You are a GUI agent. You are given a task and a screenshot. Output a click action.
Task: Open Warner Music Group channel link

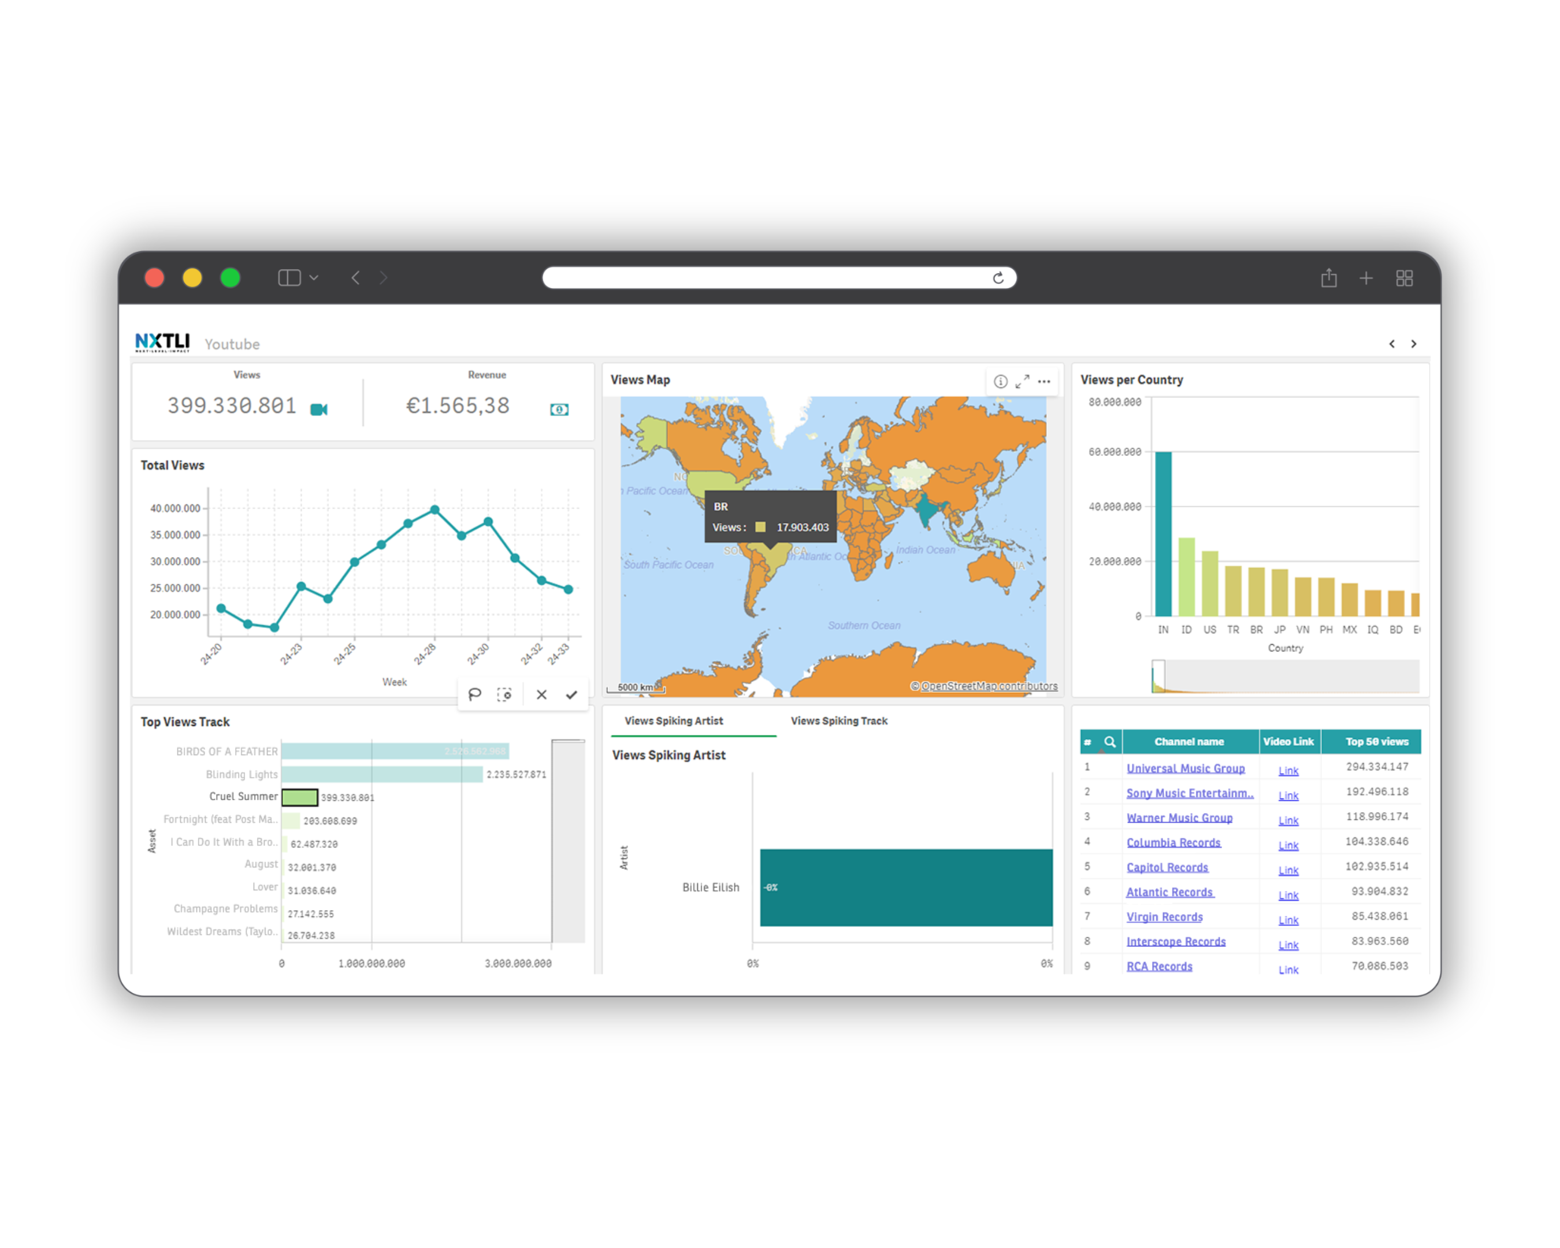click(1179, 818)
